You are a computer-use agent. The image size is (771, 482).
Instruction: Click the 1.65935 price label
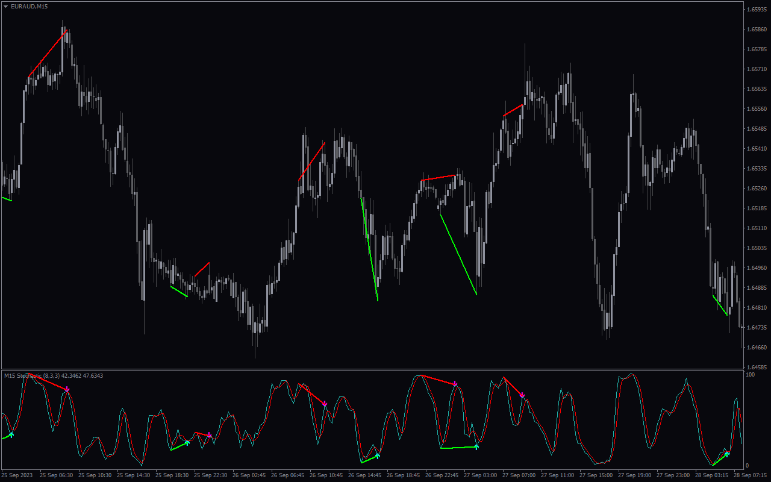pos(757,10)
